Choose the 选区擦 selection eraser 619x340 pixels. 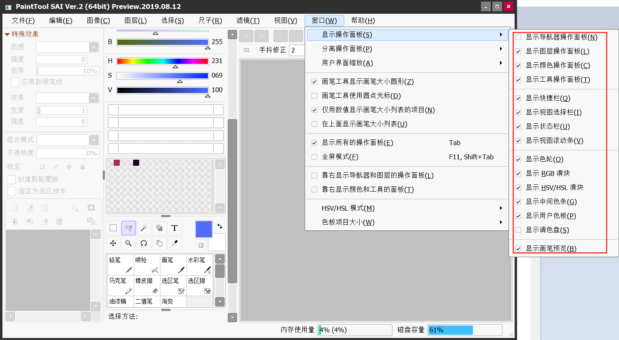tap(199, 285)
